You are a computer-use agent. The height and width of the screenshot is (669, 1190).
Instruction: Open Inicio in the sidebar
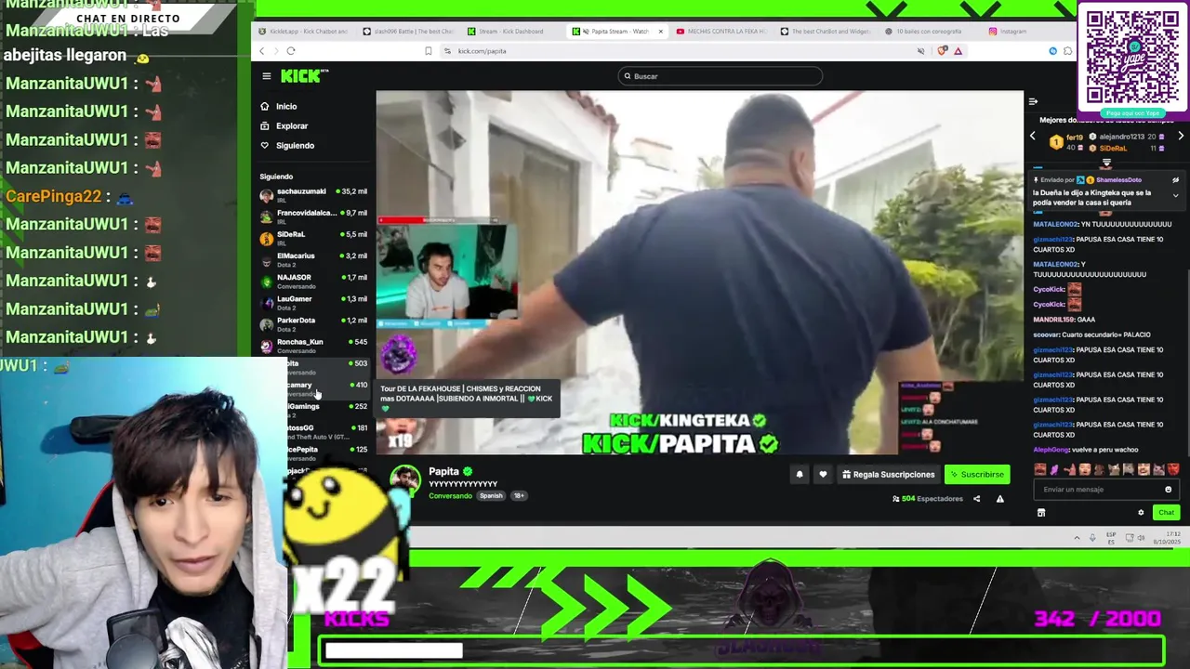[279, 107]
